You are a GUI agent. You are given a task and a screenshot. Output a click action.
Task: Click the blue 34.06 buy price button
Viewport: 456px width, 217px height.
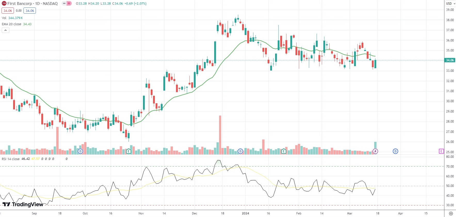30,11
